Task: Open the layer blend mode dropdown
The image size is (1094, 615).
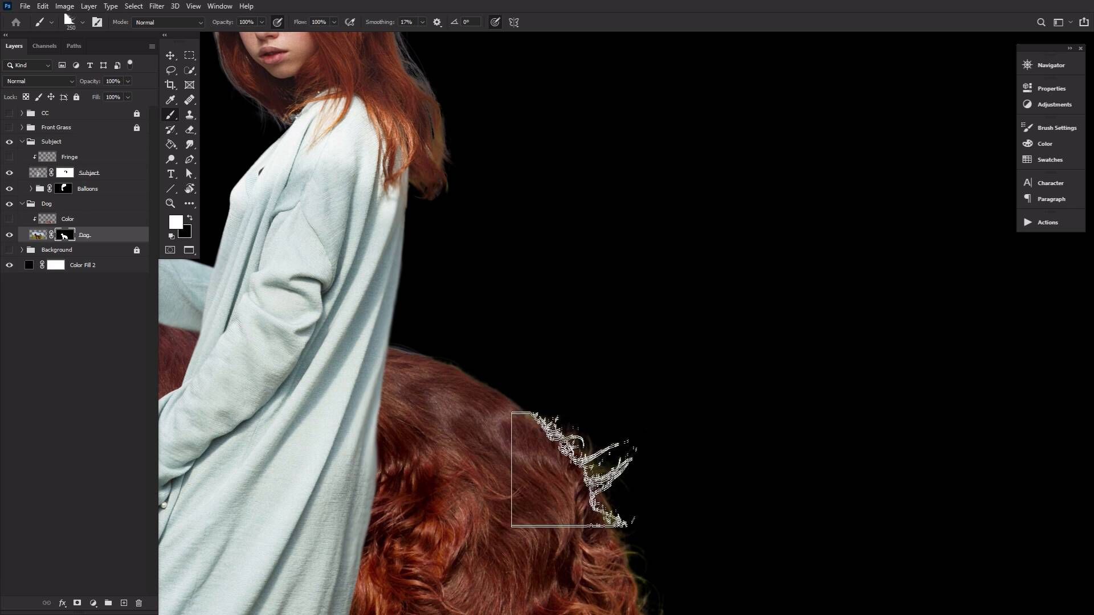Action: point(38,81)
